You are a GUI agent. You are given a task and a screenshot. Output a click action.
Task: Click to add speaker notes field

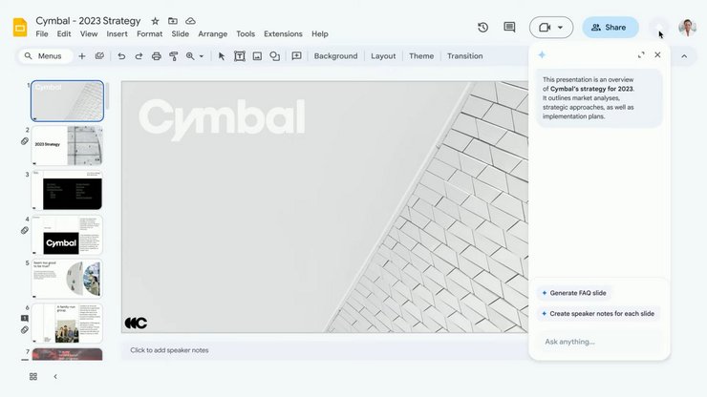[x=325, y=350]
